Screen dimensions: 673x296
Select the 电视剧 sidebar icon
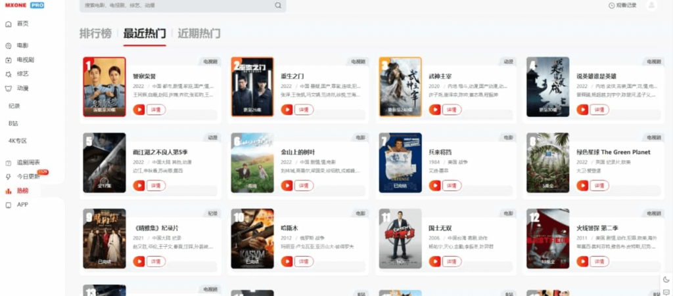(8, 60)
